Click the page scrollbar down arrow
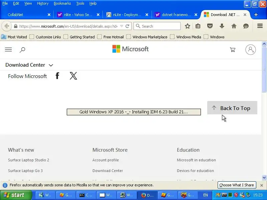The width and height of the screenshot is (267, 200). coord(264,178)
